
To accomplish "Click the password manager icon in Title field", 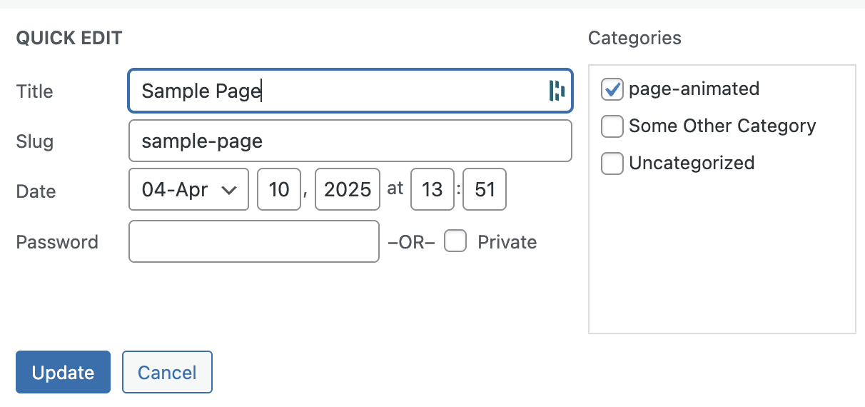I will [x=557, y=91].
